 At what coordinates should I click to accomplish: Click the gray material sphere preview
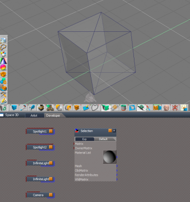[110, 157]
